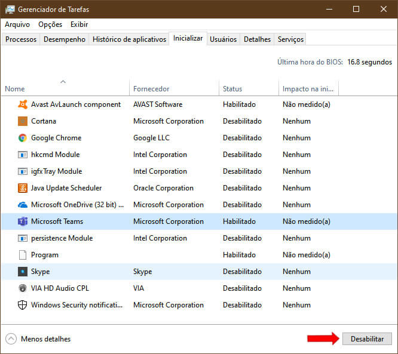Click the persistence Module icon
The image size is (398, 354).
click(x=23, y=238)
